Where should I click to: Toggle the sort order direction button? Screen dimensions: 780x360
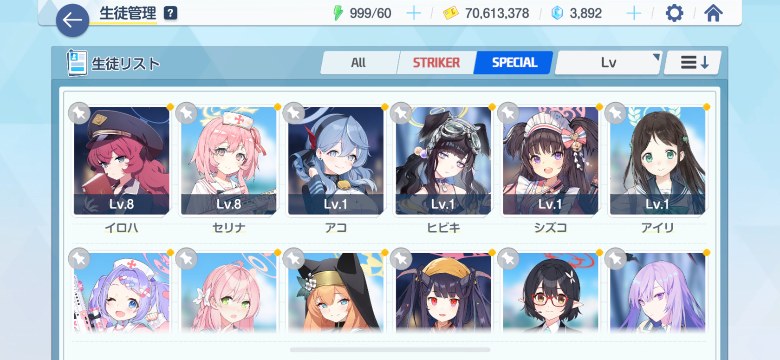(694, 62)
